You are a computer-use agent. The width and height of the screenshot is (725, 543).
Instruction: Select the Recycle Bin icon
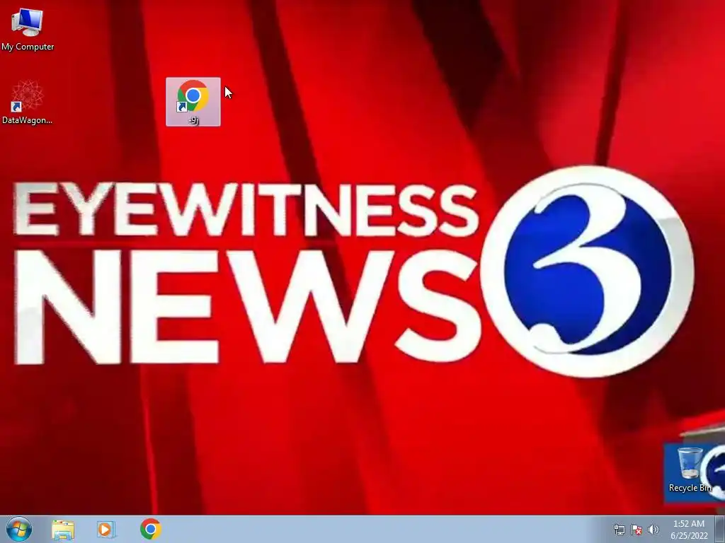click(x=690, y=469)
